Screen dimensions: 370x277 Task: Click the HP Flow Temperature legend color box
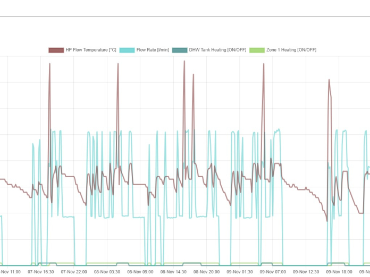click(x=56, y=50)
